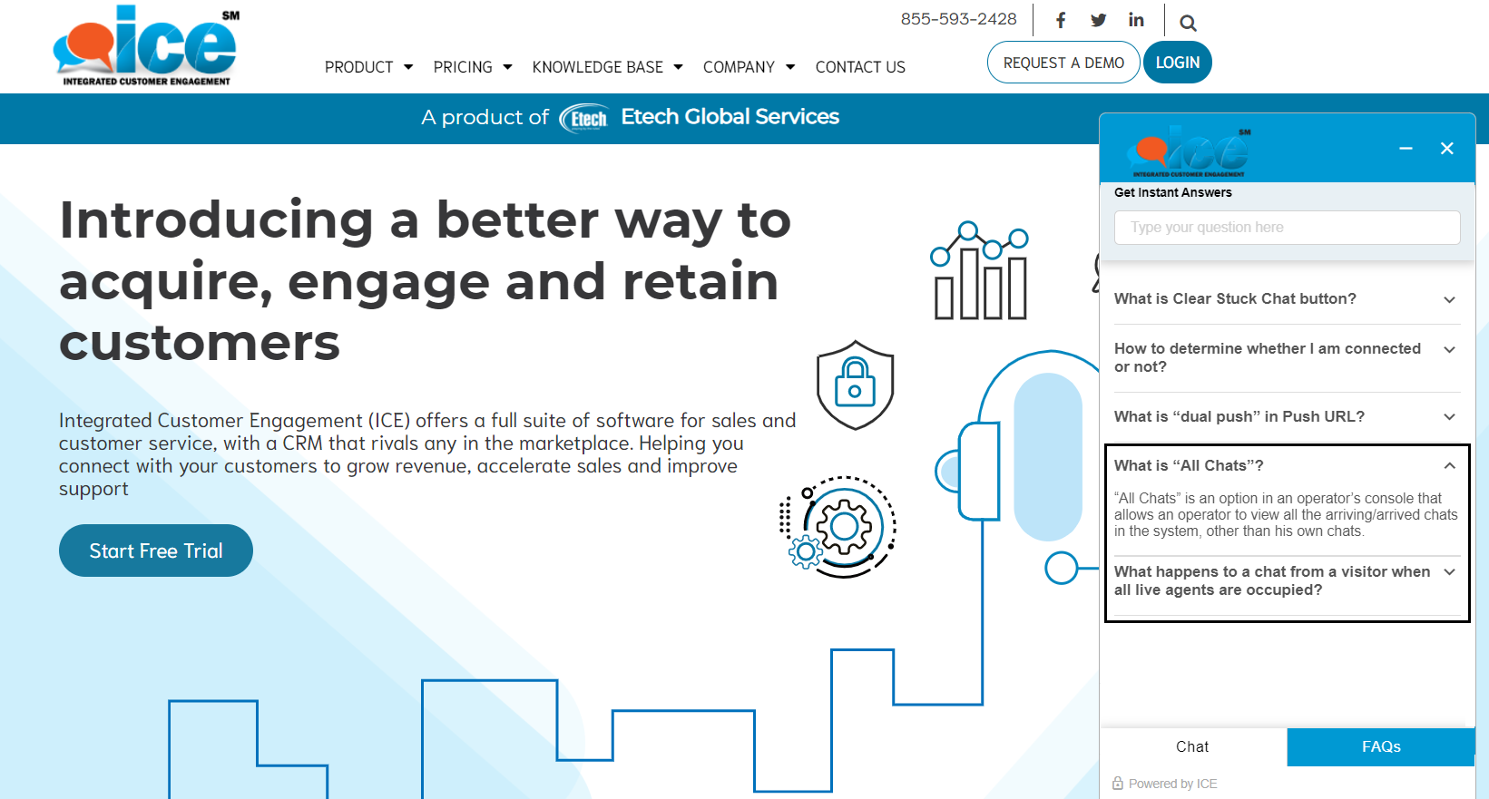Image resolution: width=1489 pixels, height=799 pixels.
Task: Click the Etech logo in banner
Action: coord(583,118)
